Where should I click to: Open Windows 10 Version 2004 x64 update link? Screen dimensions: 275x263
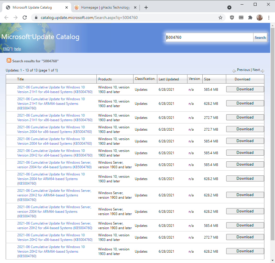click(x=54, y=141)
